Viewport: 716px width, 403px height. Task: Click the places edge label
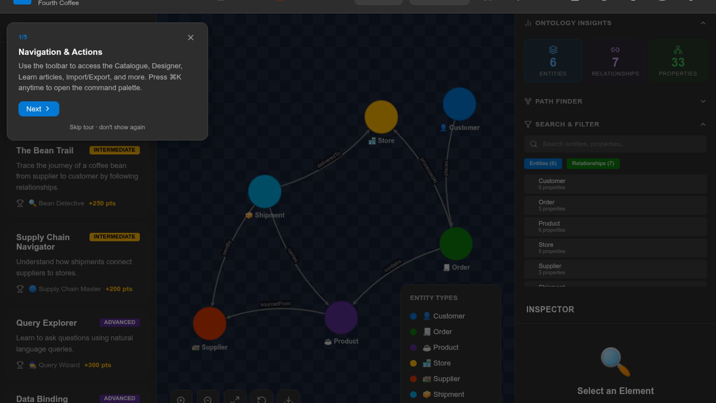pos(446,168)
